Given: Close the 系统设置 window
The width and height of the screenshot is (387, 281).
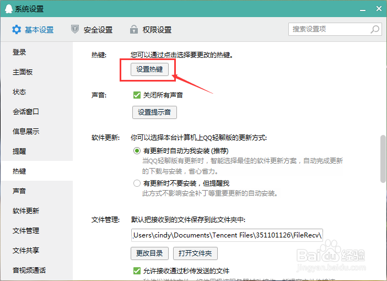Looking at the screenshot, I should (x=379, y=9).
